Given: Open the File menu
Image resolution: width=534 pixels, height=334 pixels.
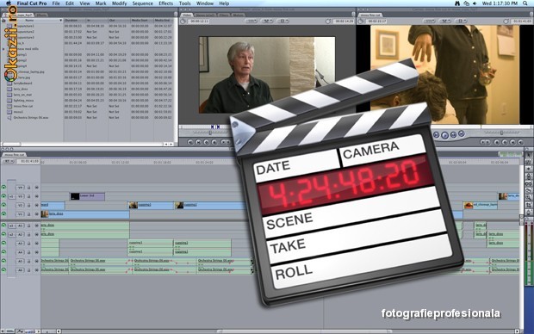Looking at the screenshot, I should [x=56, y=3].
